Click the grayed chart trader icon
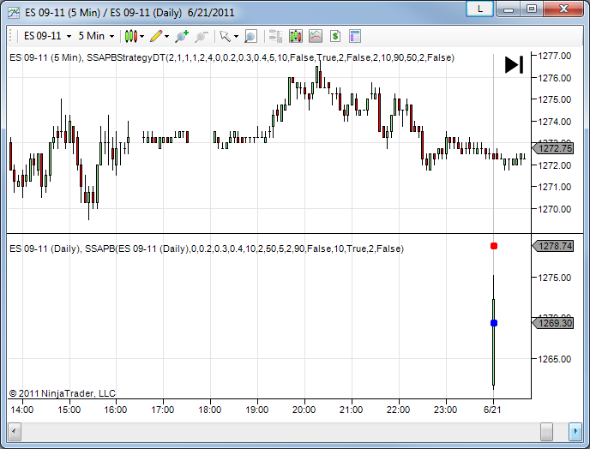This screenshot has height=449, width=590. (x=276, y=36)
